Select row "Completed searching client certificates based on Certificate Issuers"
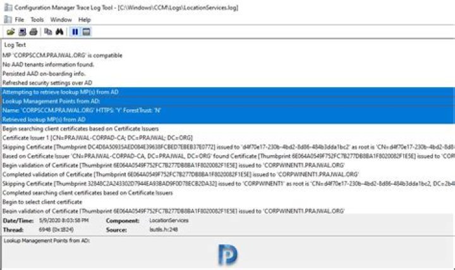455x270 pixels. (227, 192)
